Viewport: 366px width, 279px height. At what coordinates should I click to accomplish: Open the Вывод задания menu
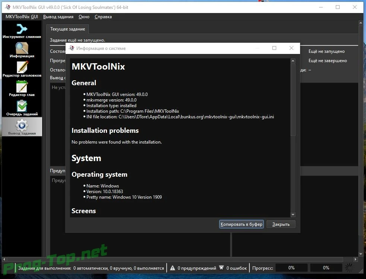coord(58,17)
